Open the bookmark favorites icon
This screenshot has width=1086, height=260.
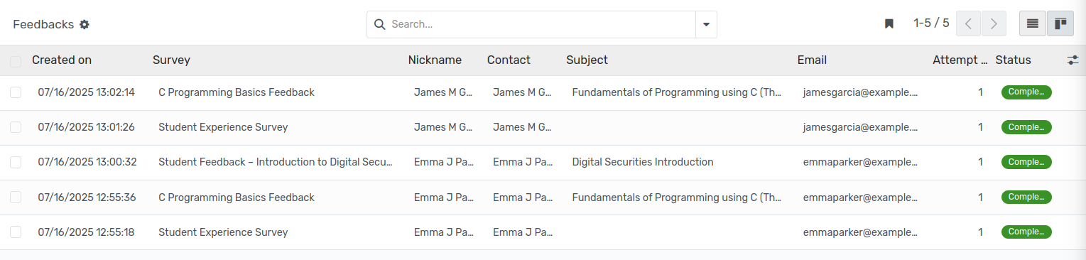click(x=889, y=23)
